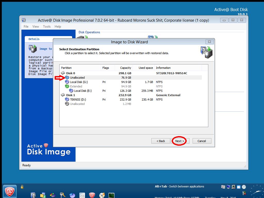264x198 pixels.
Task: Open the File menu
Action: (x=26, y=26)
